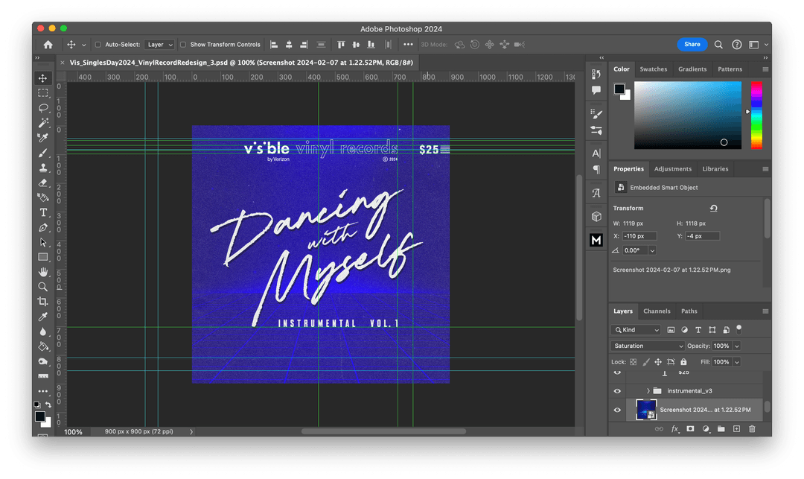Switch to the Patterns tab

pyautogui.click(x=730, y=69)
